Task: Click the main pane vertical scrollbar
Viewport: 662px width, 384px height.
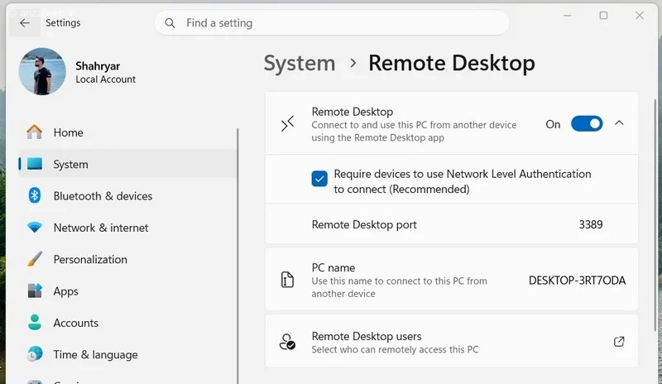Action: 655,215
